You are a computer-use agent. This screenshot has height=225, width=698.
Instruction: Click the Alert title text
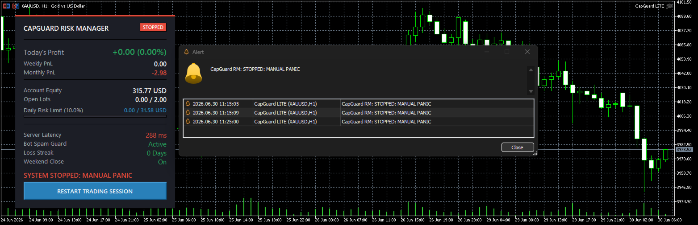pos(198,52)
